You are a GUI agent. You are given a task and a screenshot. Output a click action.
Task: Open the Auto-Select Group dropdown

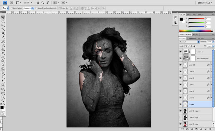point(28,8)
